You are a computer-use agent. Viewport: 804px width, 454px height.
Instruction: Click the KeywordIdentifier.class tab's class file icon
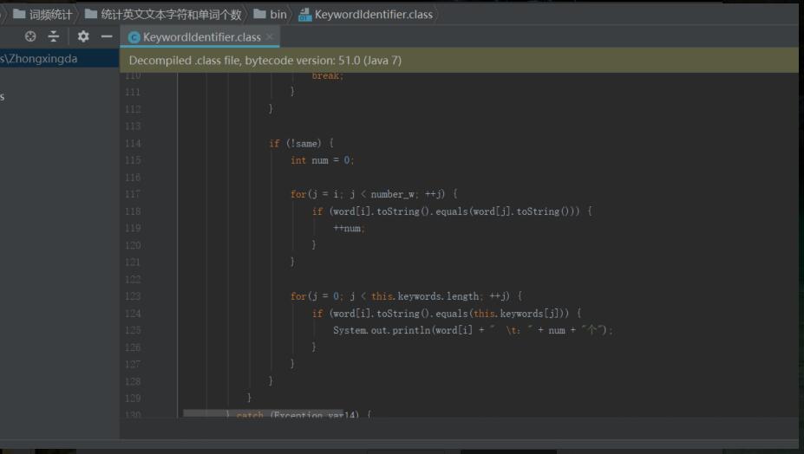click(134, 37)
